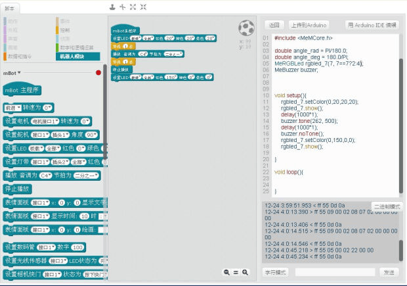Switch to the 脚本 scripts tab
The image size is (407, 286).
coord(10,9)
